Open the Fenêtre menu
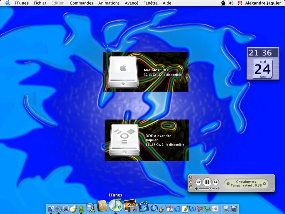The image size is (285, 214). pos(150,3)
